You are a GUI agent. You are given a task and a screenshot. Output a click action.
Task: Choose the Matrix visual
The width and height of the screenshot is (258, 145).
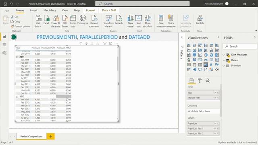coord(206,65)
